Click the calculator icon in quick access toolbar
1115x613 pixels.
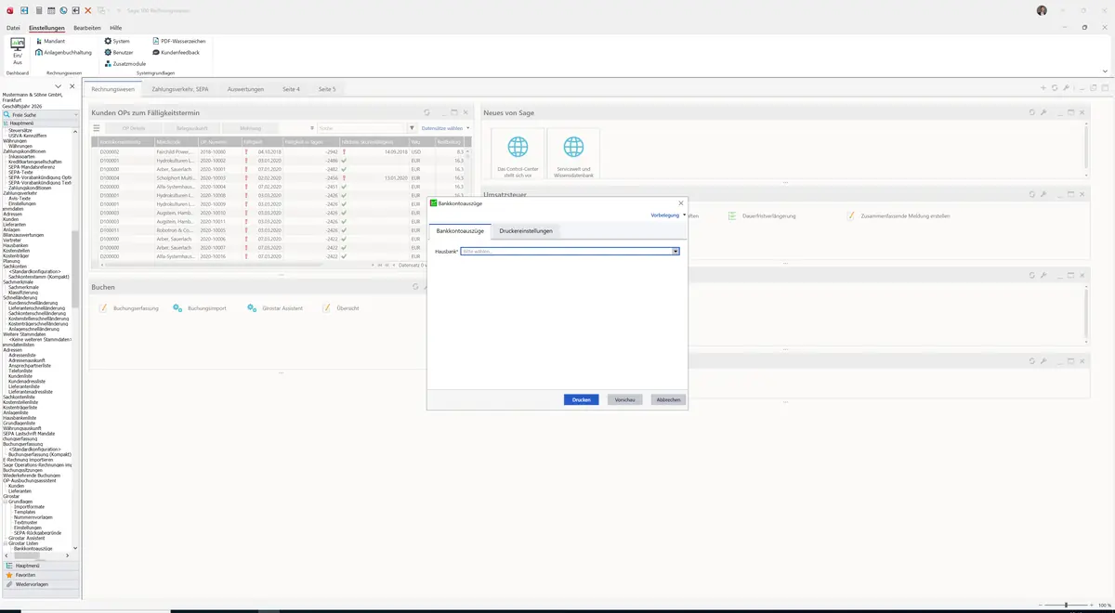pyautogui.click(x=39, y=10)
